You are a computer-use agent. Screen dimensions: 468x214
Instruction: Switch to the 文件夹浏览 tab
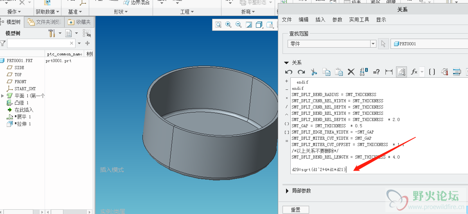click(x=45, y=22)
